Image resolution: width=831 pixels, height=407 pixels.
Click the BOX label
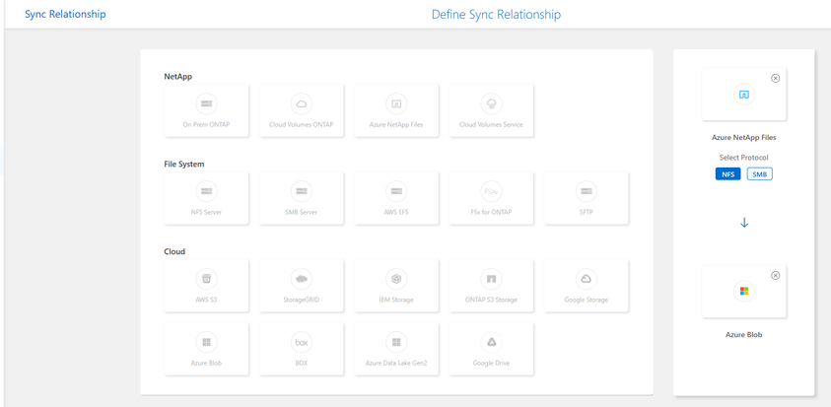pyautogui.click(x=302, y=363)
